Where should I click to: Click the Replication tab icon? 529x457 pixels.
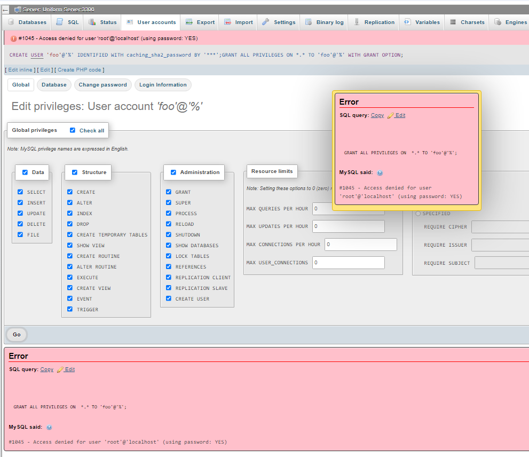(x=357, y=22)
